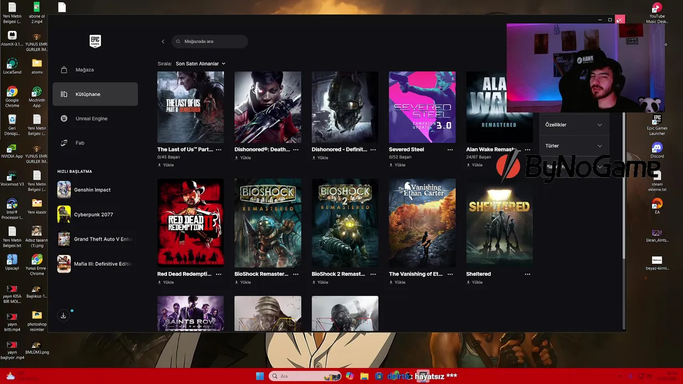This screenshot has width=683, height=384.
Task: Open BioShock Remastered cover
Action: click(x=268, y=223)
